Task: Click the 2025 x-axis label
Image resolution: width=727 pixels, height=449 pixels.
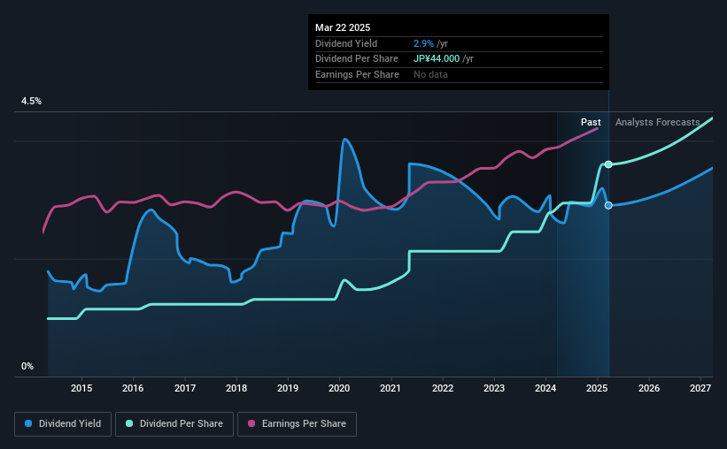Action: coord(597,388)
